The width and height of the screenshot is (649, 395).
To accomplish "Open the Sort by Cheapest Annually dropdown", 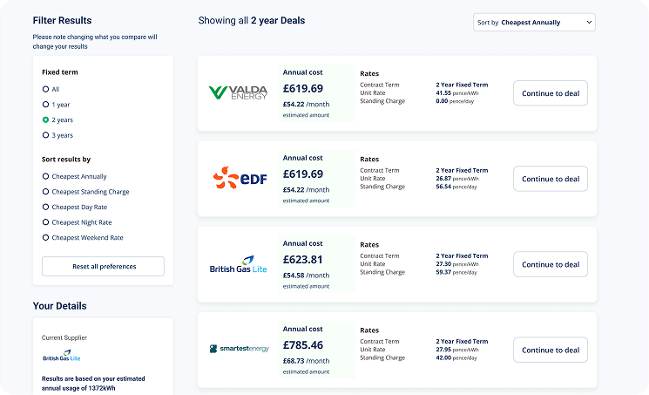I will click(534, 23).
